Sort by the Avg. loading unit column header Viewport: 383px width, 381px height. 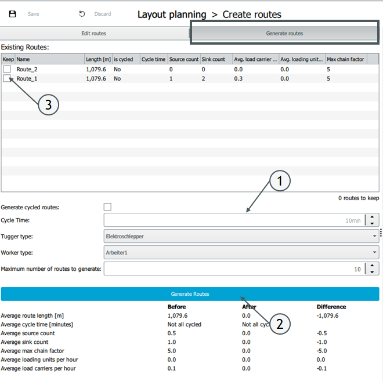tap(302, 59)
